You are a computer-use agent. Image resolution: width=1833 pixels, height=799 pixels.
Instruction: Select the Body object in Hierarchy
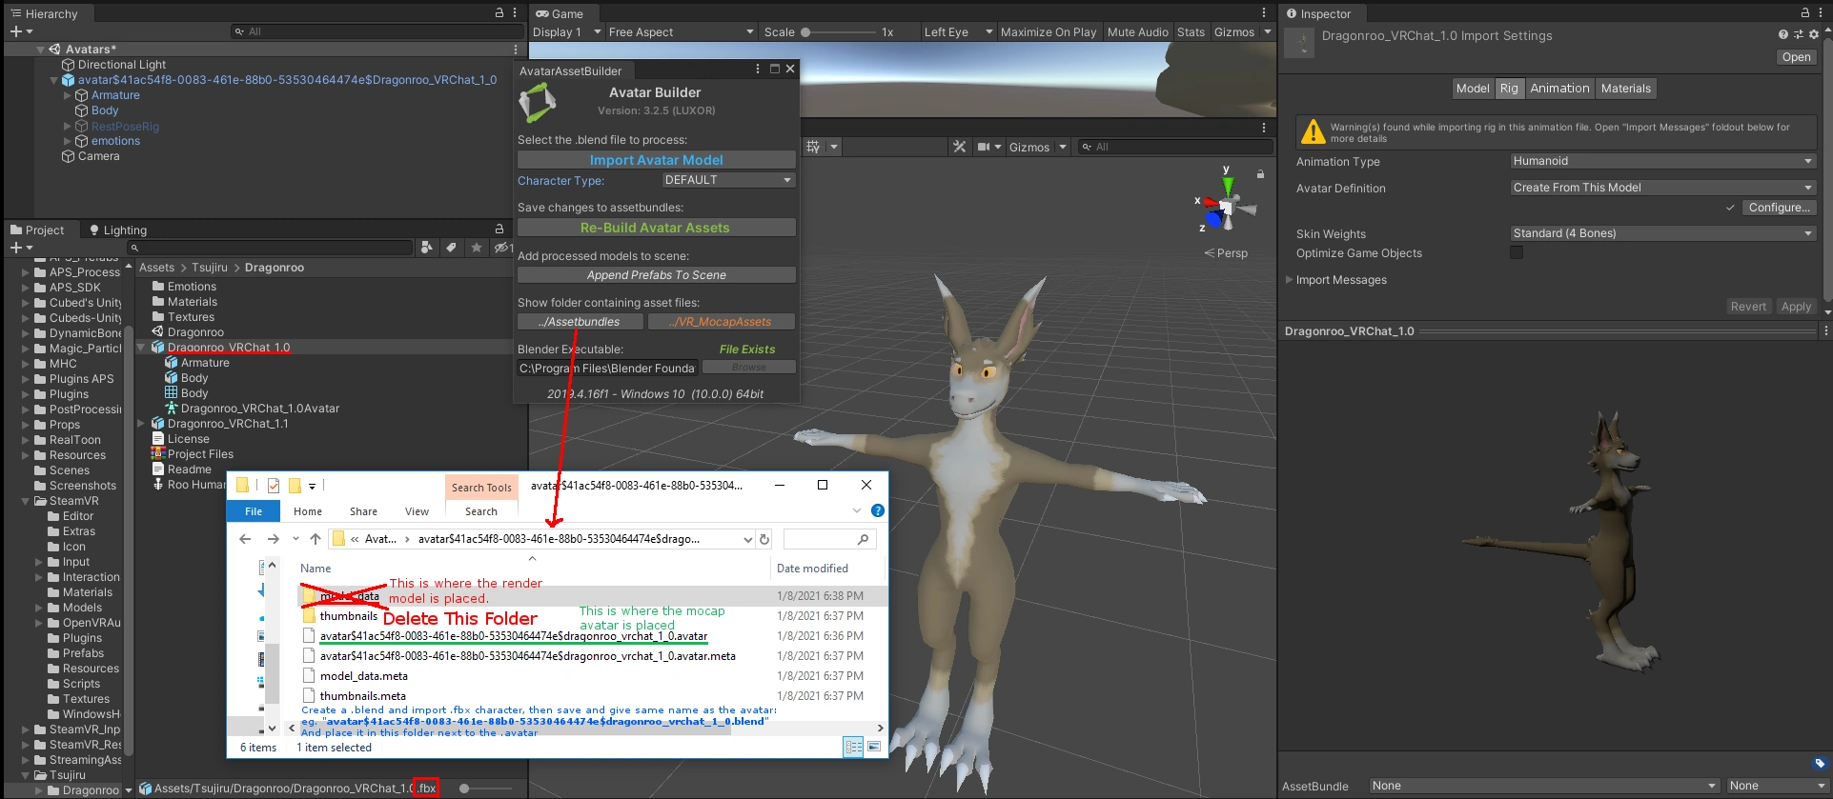pos(105,110)
